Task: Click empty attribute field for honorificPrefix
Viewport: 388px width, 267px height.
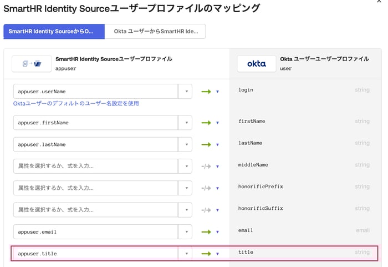Action: [x=95, y=188]
